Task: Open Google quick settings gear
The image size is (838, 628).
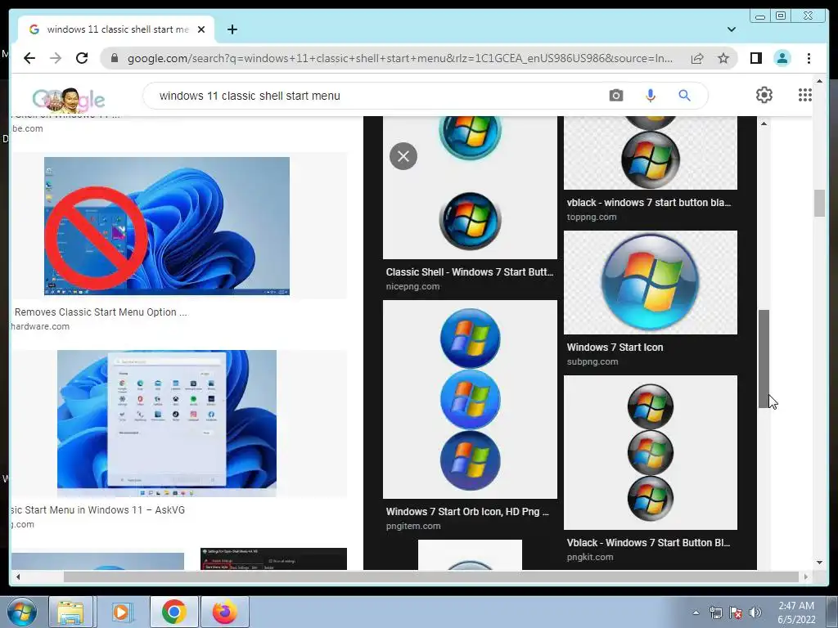Action: click(x=764, y=95)
